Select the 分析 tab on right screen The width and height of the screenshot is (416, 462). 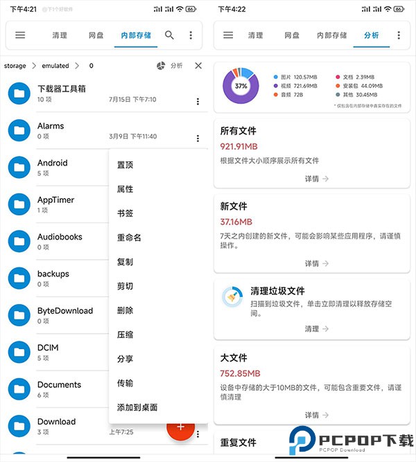[x=371, y=35]
